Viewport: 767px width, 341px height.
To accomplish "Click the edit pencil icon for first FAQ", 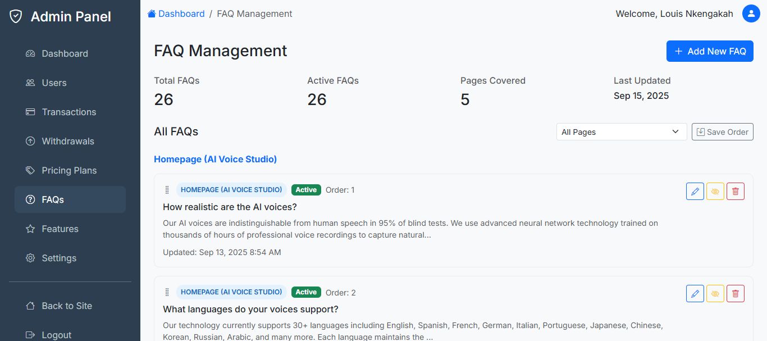I will pos(695,191).
